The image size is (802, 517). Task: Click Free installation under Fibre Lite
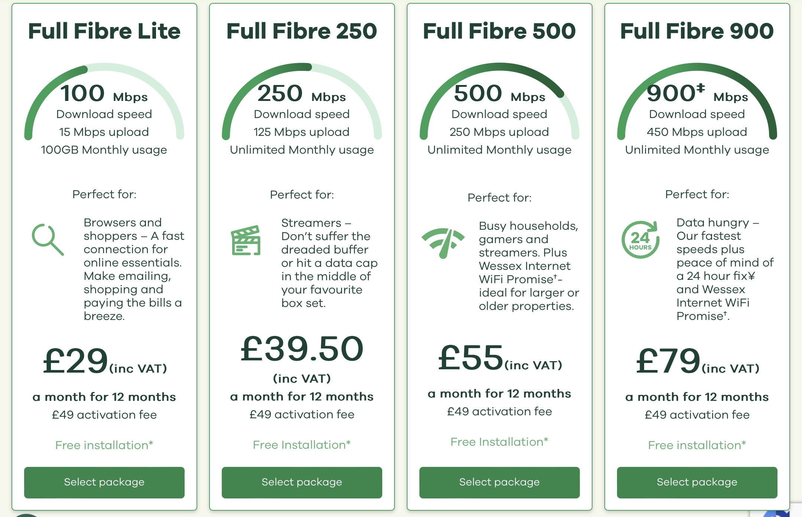pyautogui.click(x=104, y=445)
